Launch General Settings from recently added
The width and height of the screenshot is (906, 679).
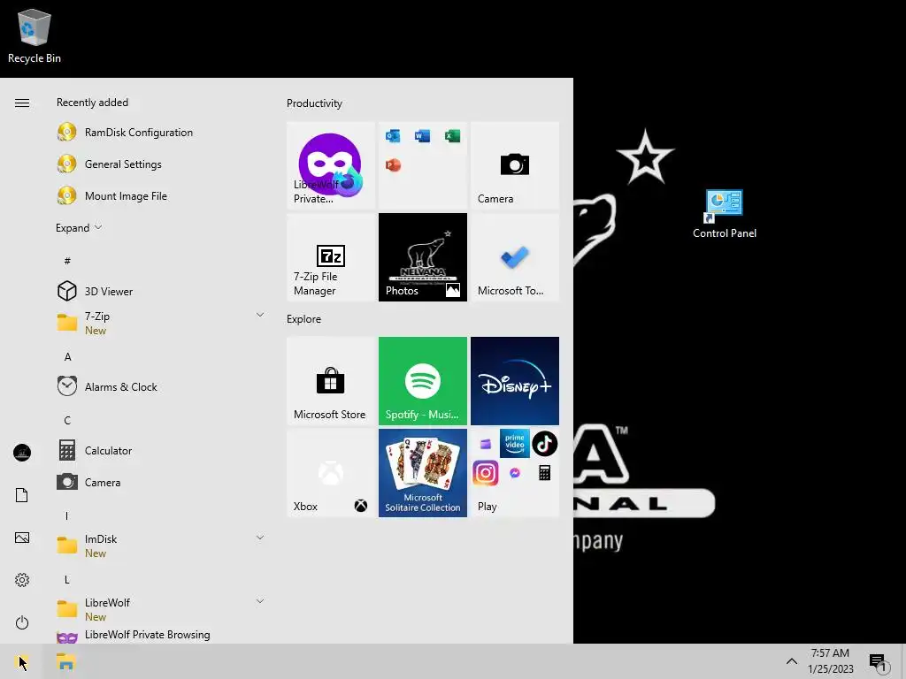[x=159, y=164]
